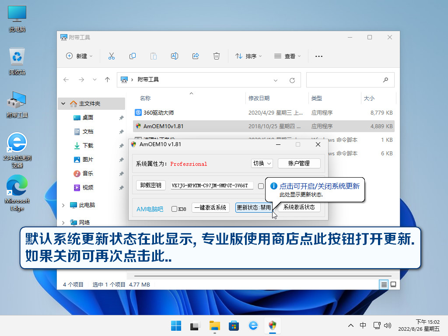
Task: Toggle the K38 checkbox
Action: 174,209
